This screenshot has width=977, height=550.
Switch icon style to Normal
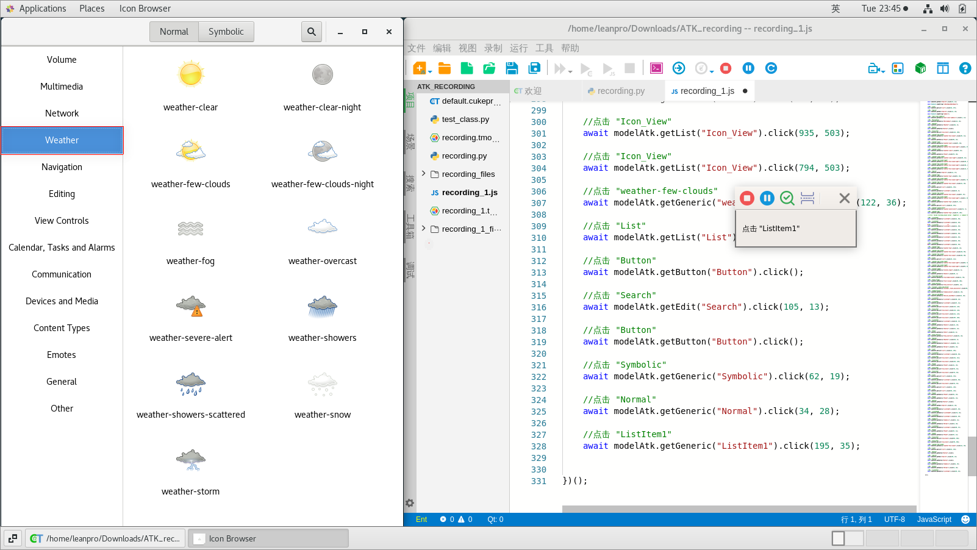point(174,32)
